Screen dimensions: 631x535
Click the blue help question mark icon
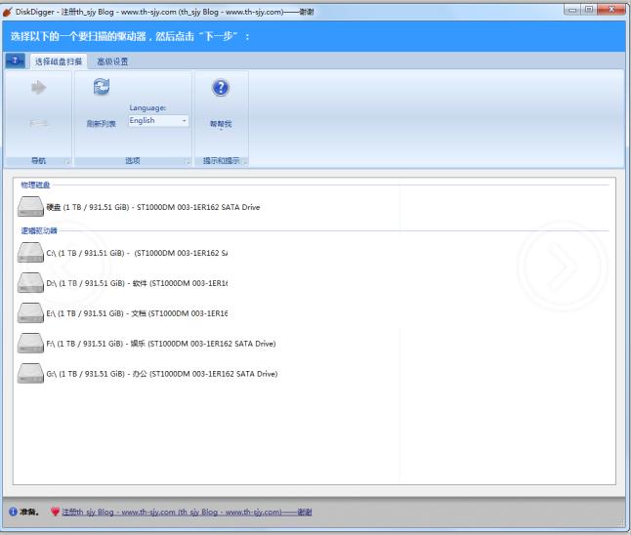click(221, 89)
